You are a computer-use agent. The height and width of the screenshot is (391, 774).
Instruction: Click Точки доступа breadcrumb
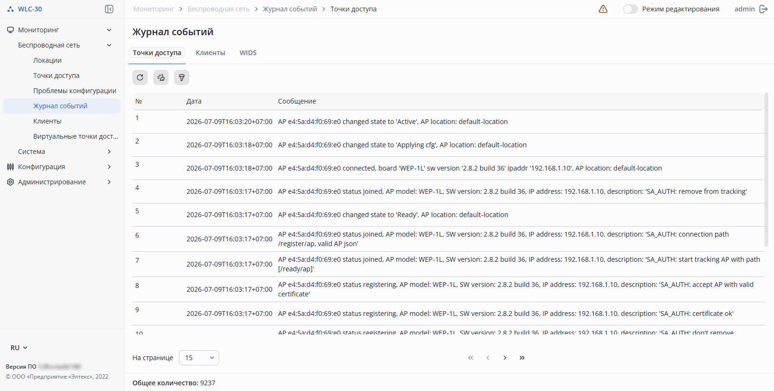pyautogui.click(x=354, y=9)
